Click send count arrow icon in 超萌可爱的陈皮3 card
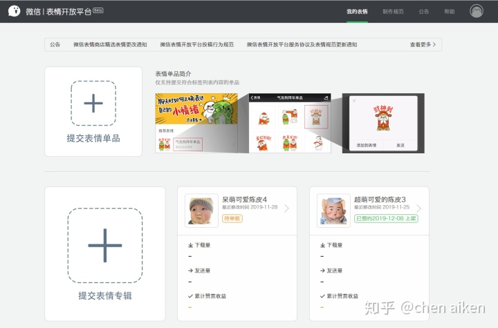 click(x=323, y=271)
